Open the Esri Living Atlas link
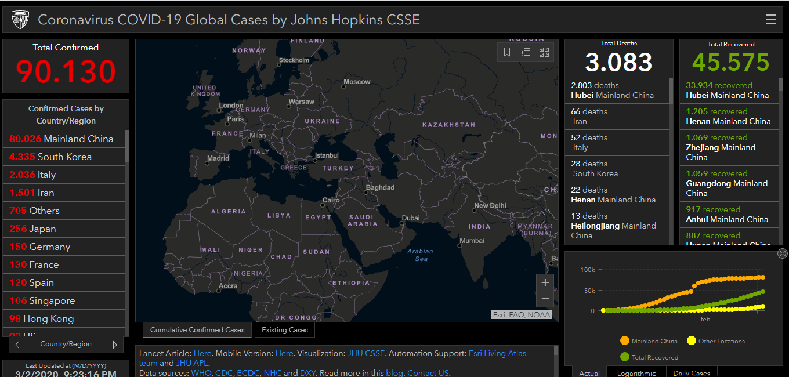Image resolution: width=789 pixels, height=377 pixels. 497,353
